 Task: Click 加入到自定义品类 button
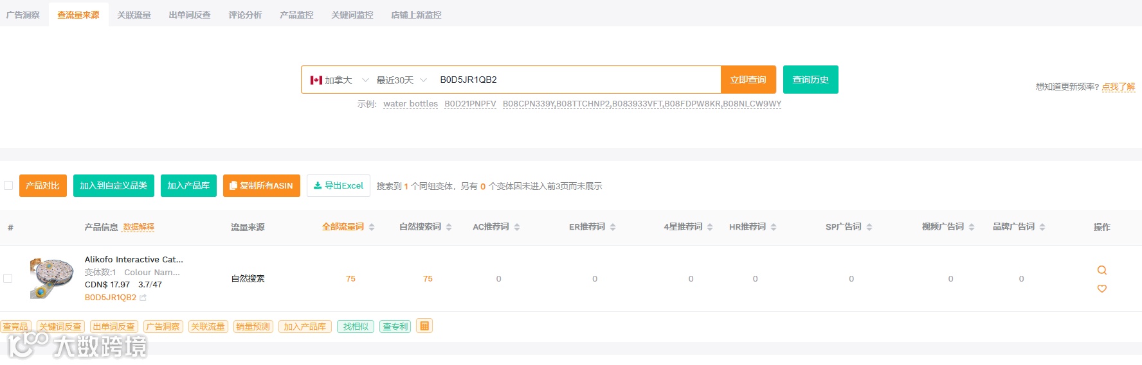coord(114,185)
